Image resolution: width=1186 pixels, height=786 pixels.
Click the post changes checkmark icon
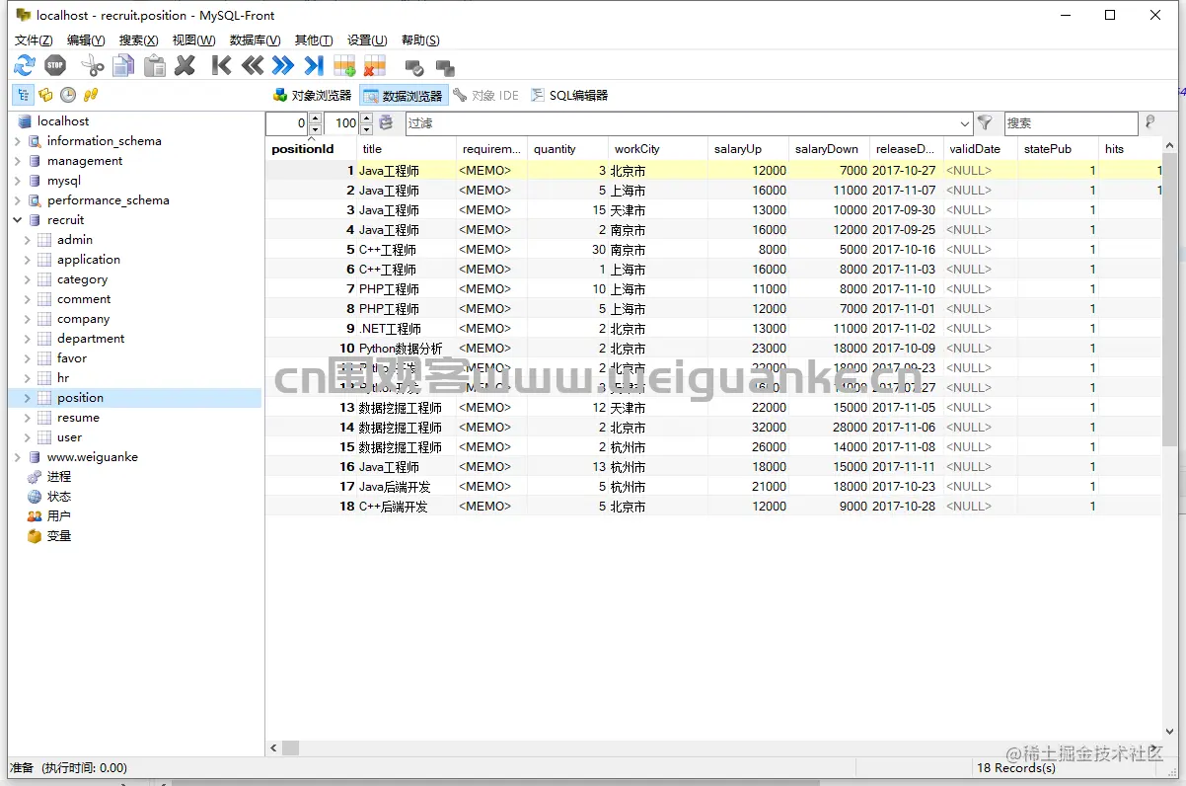[414, 68]
